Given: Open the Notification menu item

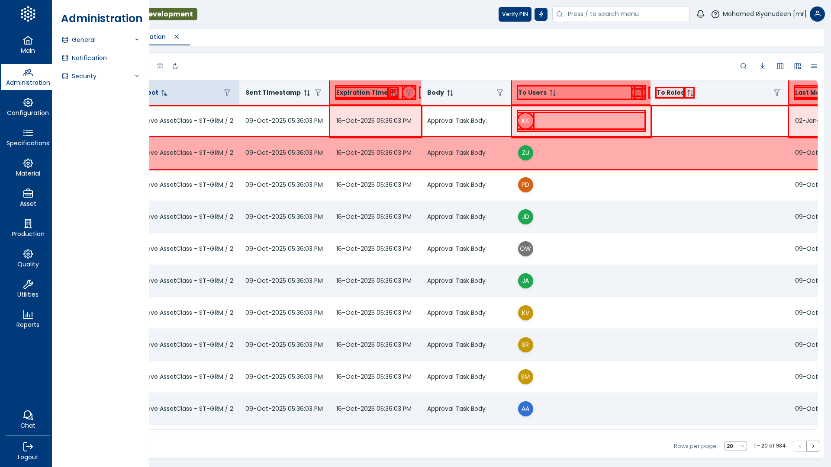Looking at the screenshot, I should (89, 58).
